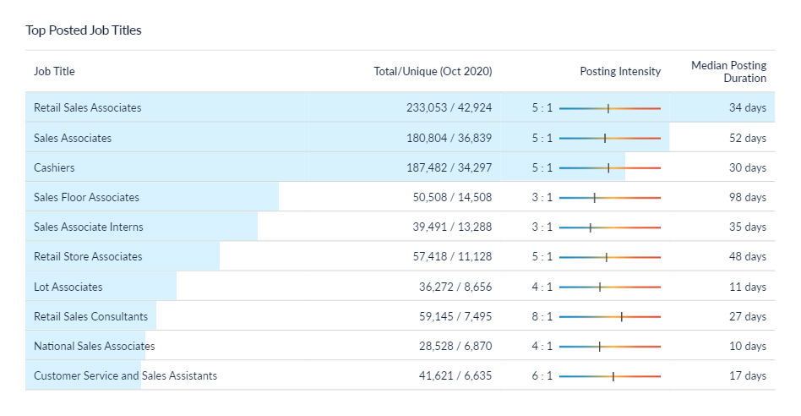Viewport: 801px width, 416px height.
Task: Click the 28,528 / 6,870 value
Action: tap(455, 346)
